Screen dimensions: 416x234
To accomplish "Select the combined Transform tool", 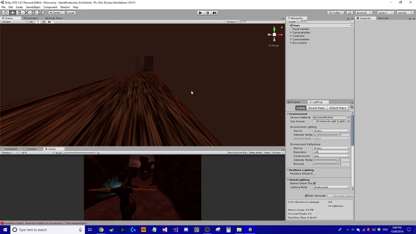I will click(x=40, y=13).
